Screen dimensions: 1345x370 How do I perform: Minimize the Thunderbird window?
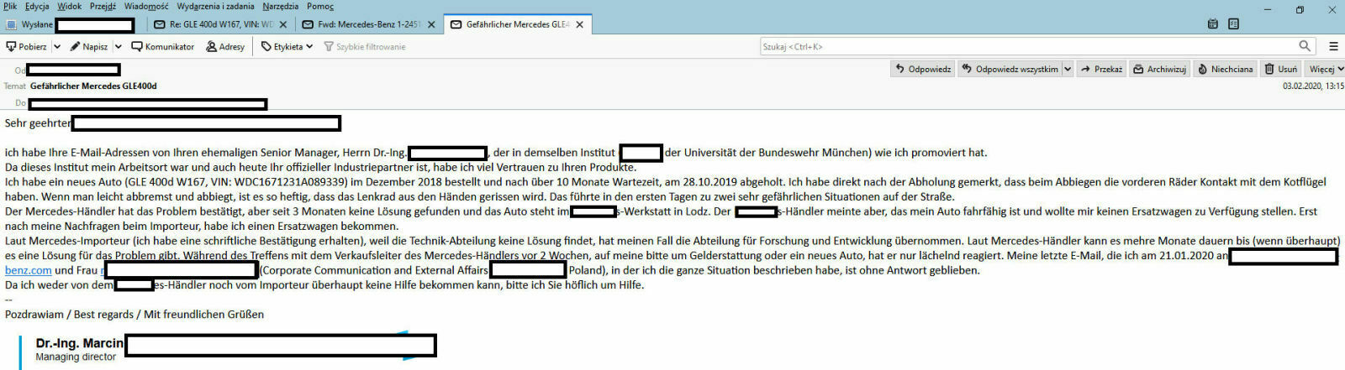click(x=1268, y=9)
